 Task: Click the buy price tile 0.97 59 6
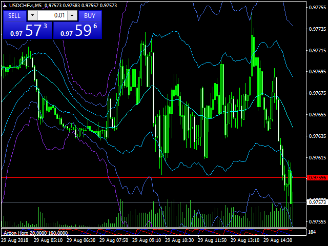77,30
